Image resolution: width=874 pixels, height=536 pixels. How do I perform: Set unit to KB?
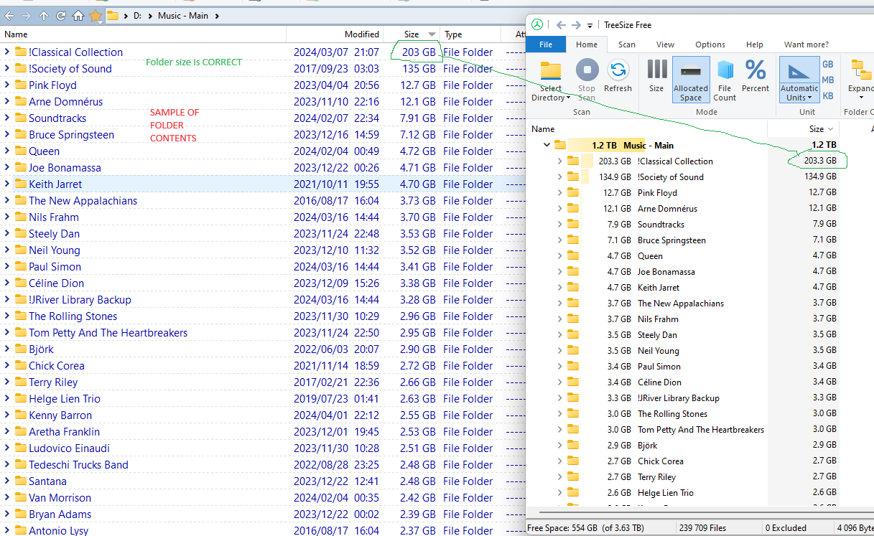(x=827, y=95)
